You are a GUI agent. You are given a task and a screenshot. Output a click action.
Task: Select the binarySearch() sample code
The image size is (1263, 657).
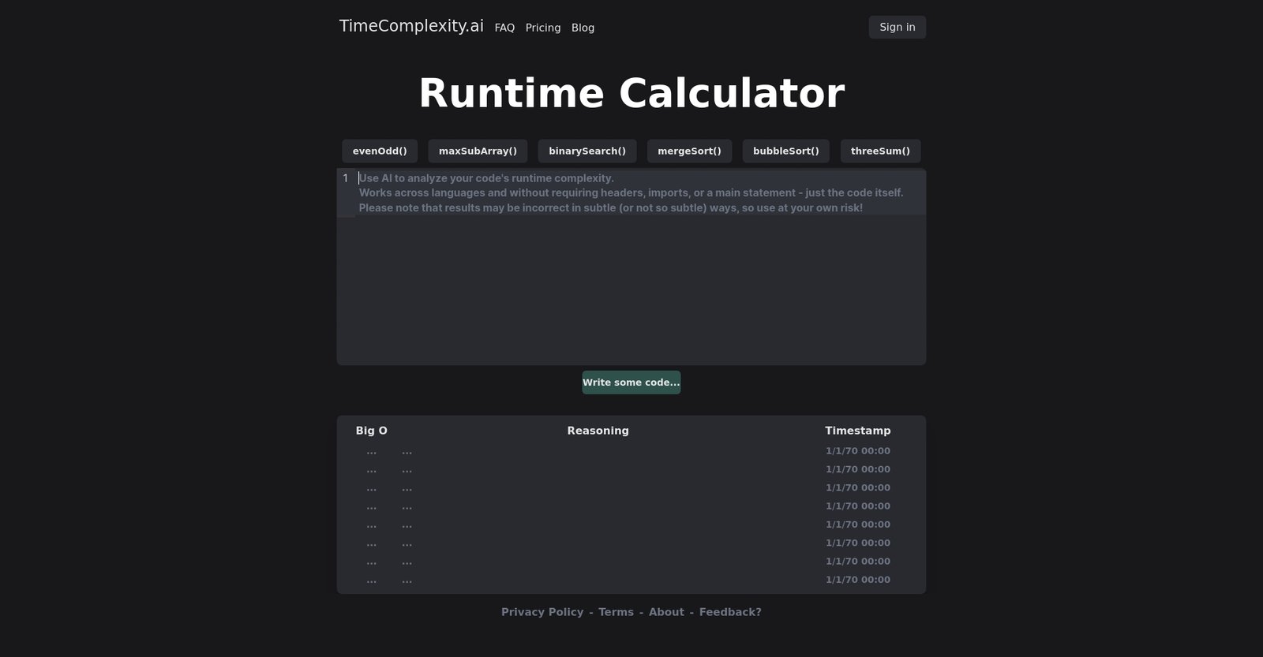click(587, 151)
